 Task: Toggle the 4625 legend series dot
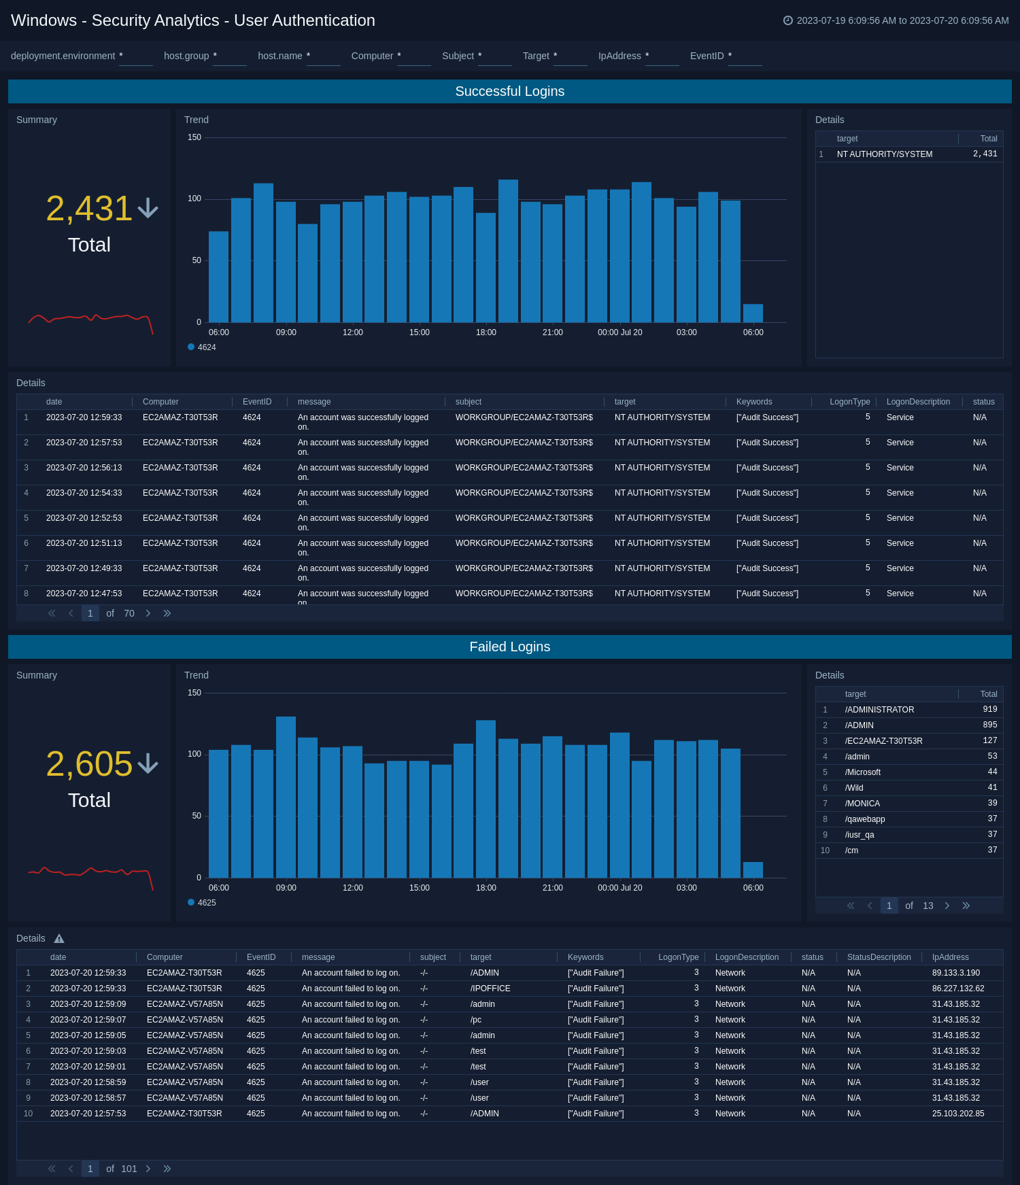click(191, 902)
